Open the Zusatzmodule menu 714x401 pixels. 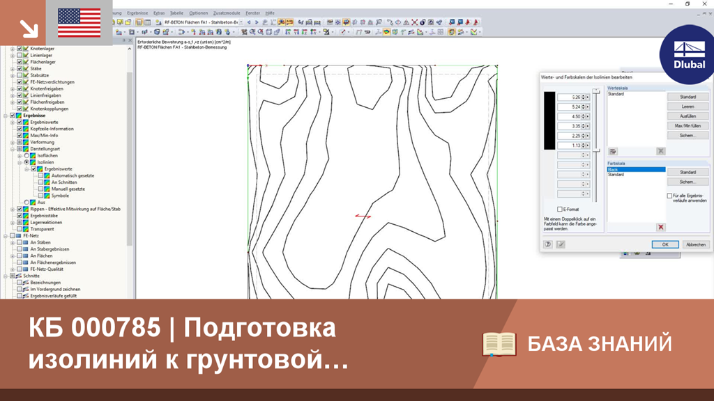pos(227,13)
